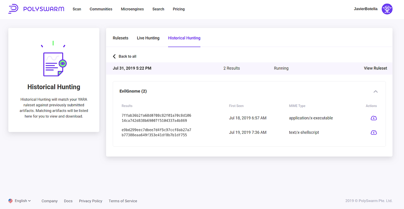This screenshot has width=404, height=209.
Task: Click the Running status label
Action: point(281,68)
